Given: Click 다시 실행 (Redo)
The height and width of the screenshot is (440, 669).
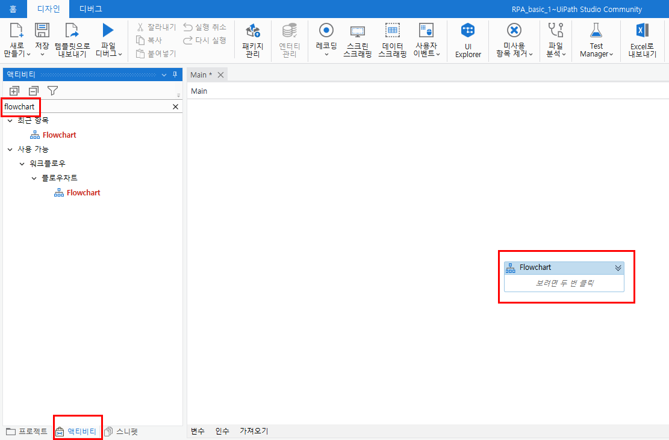Looking at the screenshot, I should click(x=205, y=40).
